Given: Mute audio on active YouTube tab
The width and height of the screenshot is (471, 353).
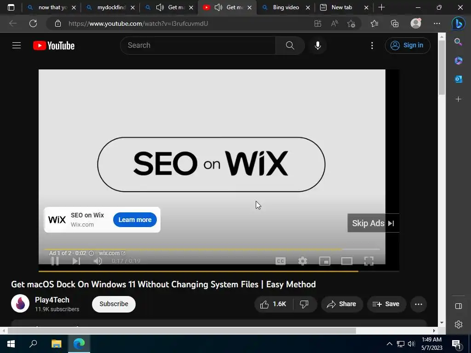Looking at the screenshot, I should coord(218,7).
